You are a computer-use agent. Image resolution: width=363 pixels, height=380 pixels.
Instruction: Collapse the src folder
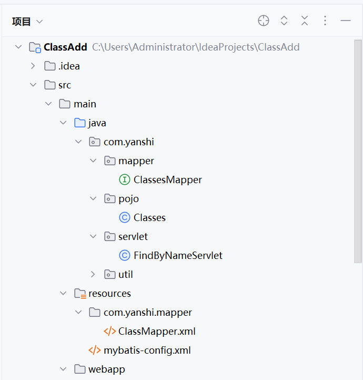click(33, 85)
